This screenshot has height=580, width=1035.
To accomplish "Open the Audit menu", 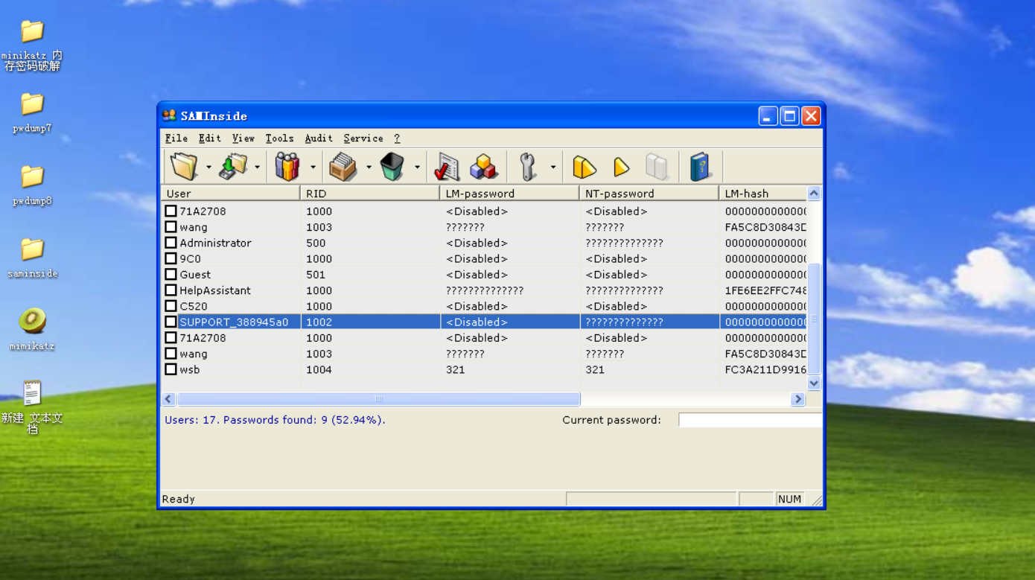I will (318, 138).
